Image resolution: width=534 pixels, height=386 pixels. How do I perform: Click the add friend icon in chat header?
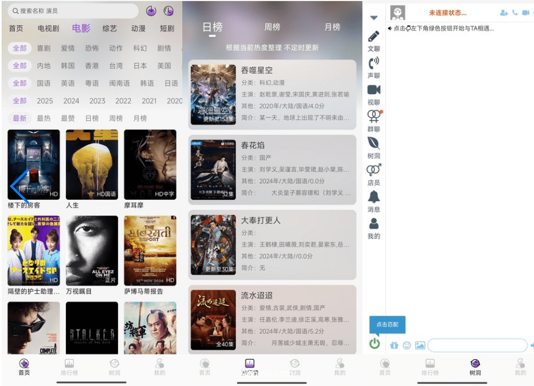tap(504, 13)
